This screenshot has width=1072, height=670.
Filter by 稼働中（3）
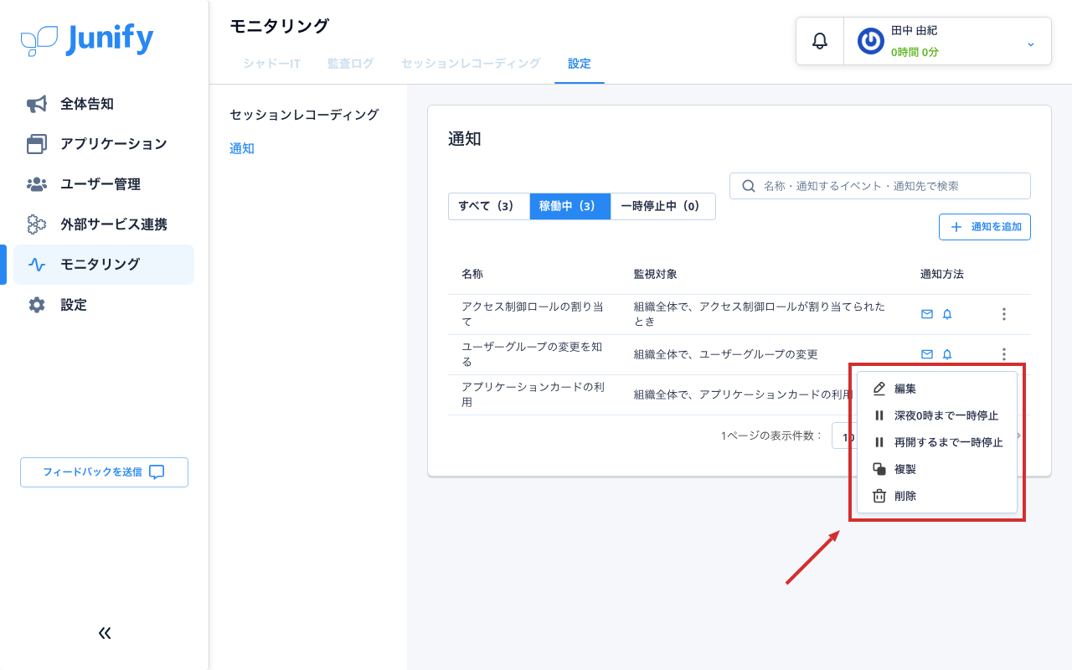tap(570, 206)
